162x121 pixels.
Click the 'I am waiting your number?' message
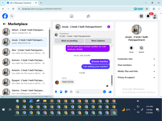pyautogui.click(x=96, y=66)
